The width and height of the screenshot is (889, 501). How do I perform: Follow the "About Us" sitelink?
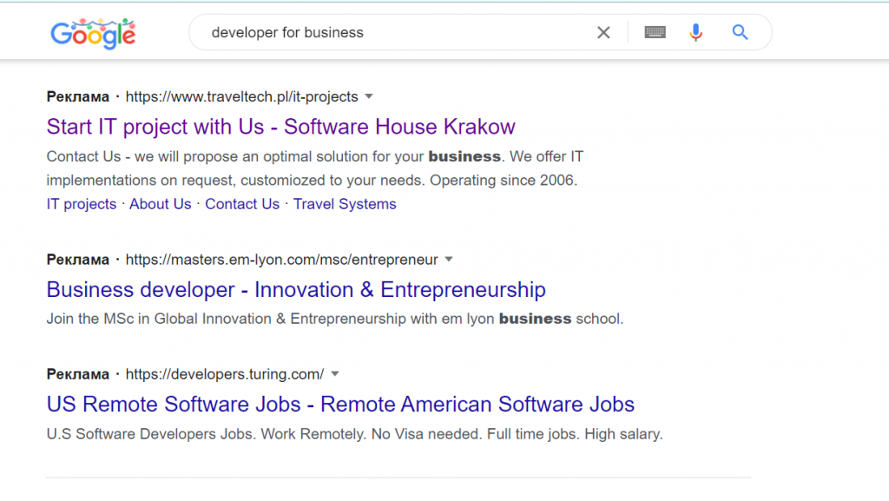coord(161,204)
